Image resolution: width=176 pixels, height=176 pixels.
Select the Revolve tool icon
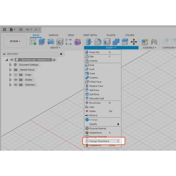[x=51, y=42]
